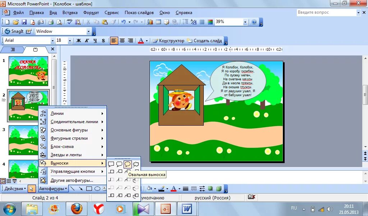This screenshot has height=216, width=368.
Task: Open the Автофигуры dropdown button
Action: (x=53, y=189)
